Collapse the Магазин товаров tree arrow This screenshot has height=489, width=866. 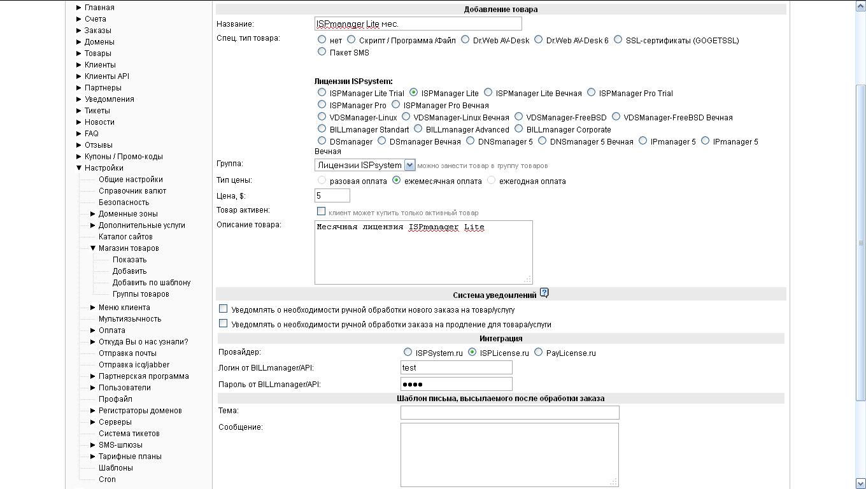[x=93, y=248]
